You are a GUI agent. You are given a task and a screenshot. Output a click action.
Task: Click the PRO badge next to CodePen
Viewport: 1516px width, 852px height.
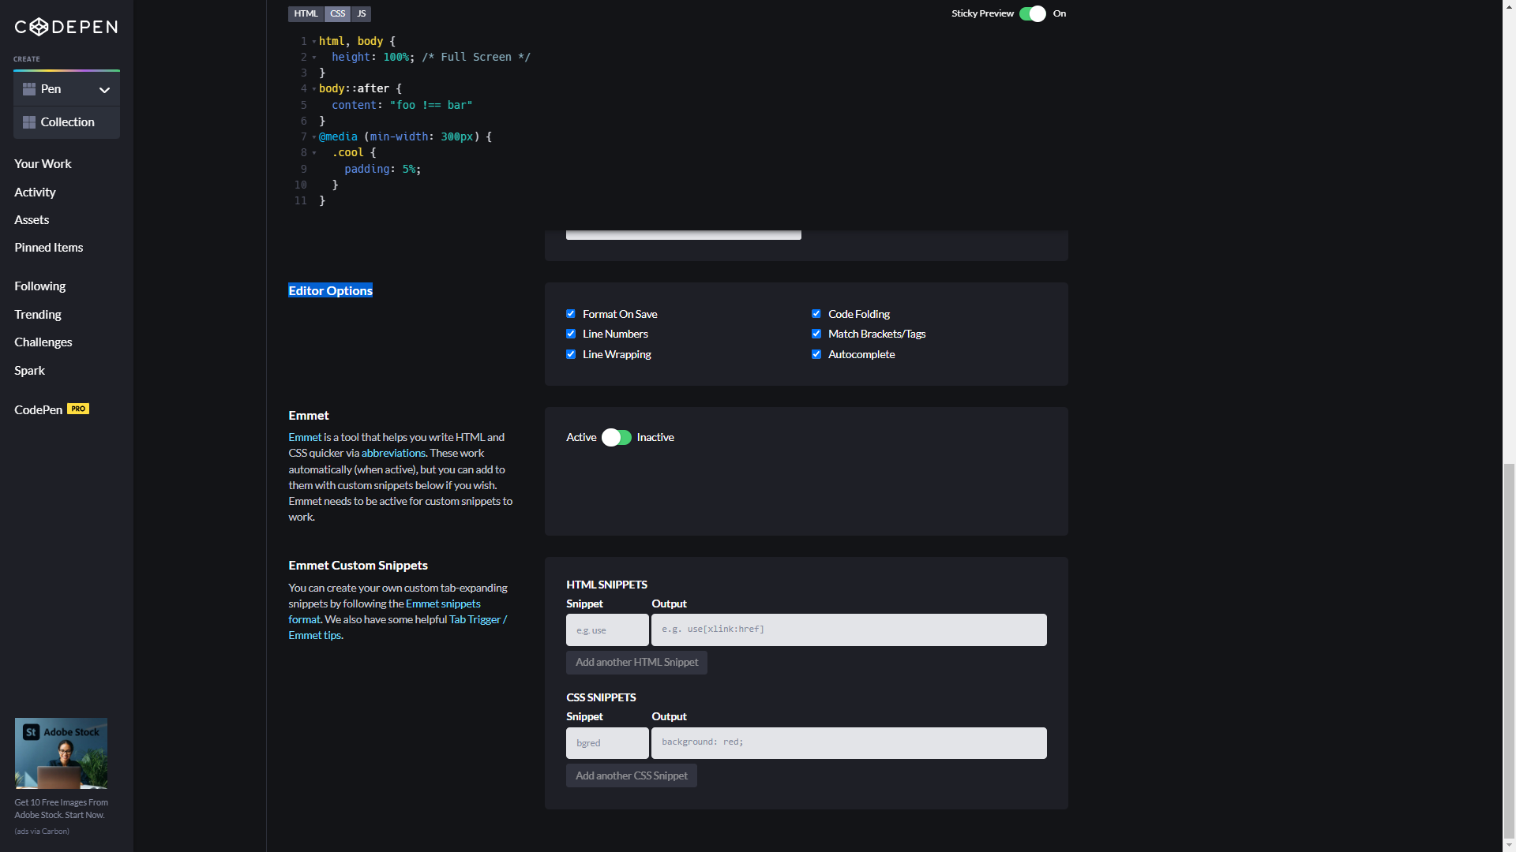point(78,409)
